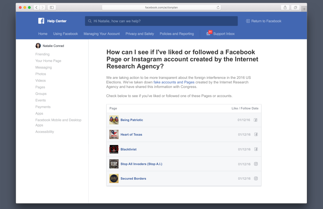Viewport: 323px width, 209px height.
Task: Open the Secured Borders page thumbnail
Action: (114, 178)
